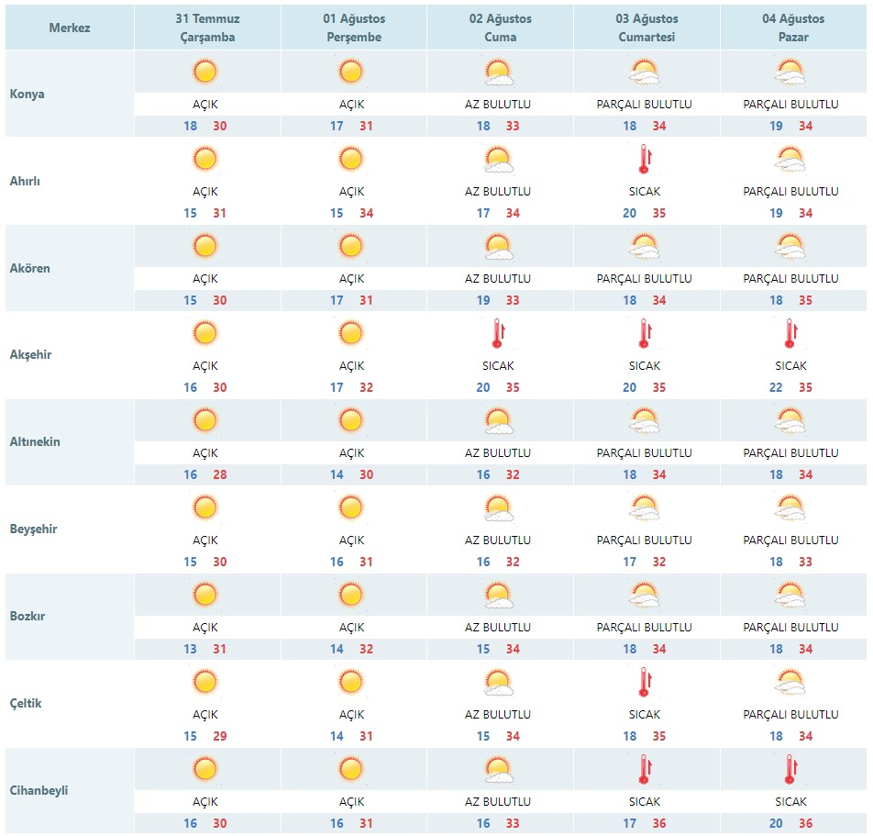The image size is (873, 836).
Task: Click Akşehir's thermometer icon on 04 Ağustos
Action: click(x=790, y=334)
